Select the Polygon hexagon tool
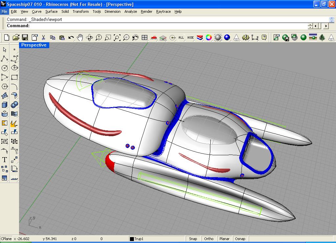This screenshot has width=336, height=243. coord(5,86)
